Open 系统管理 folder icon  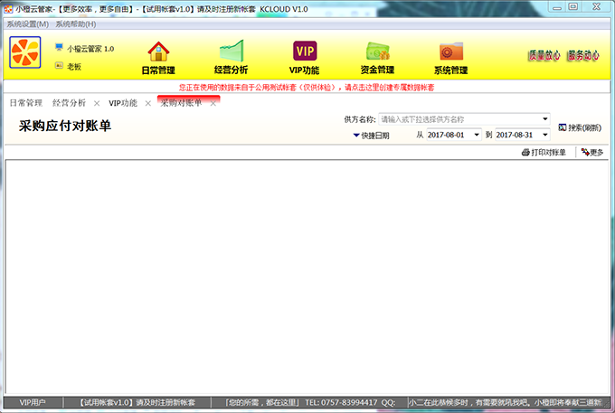[451, 52]
